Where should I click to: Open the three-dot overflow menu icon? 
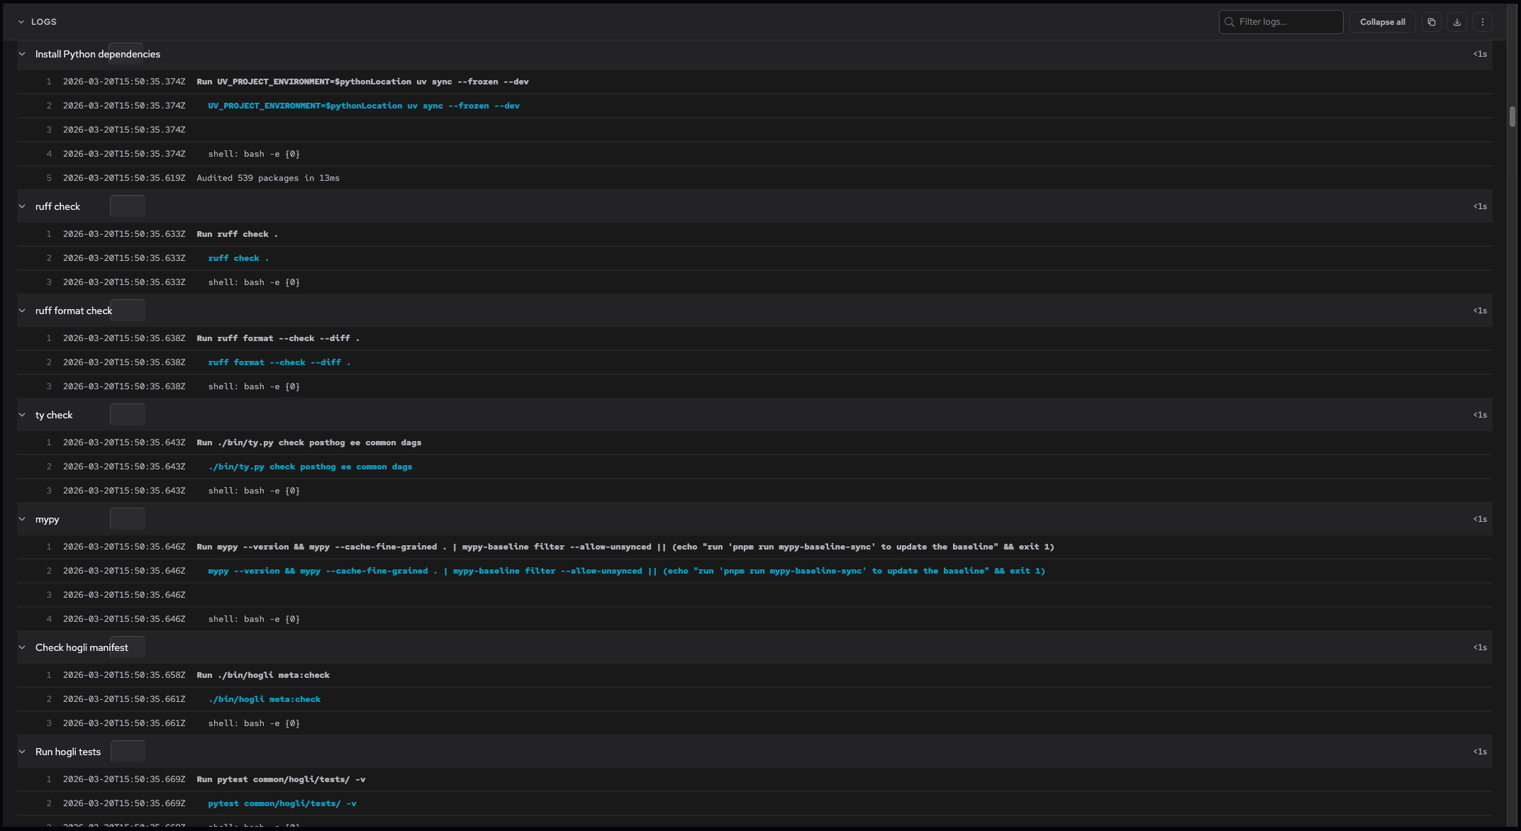click(x=1483, y=21)
